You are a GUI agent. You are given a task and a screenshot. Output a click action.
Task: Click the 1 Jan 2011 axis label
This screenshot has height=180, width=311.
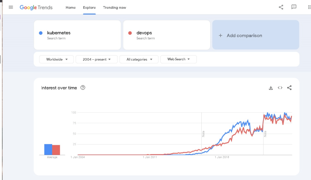(x=150, y=157)
